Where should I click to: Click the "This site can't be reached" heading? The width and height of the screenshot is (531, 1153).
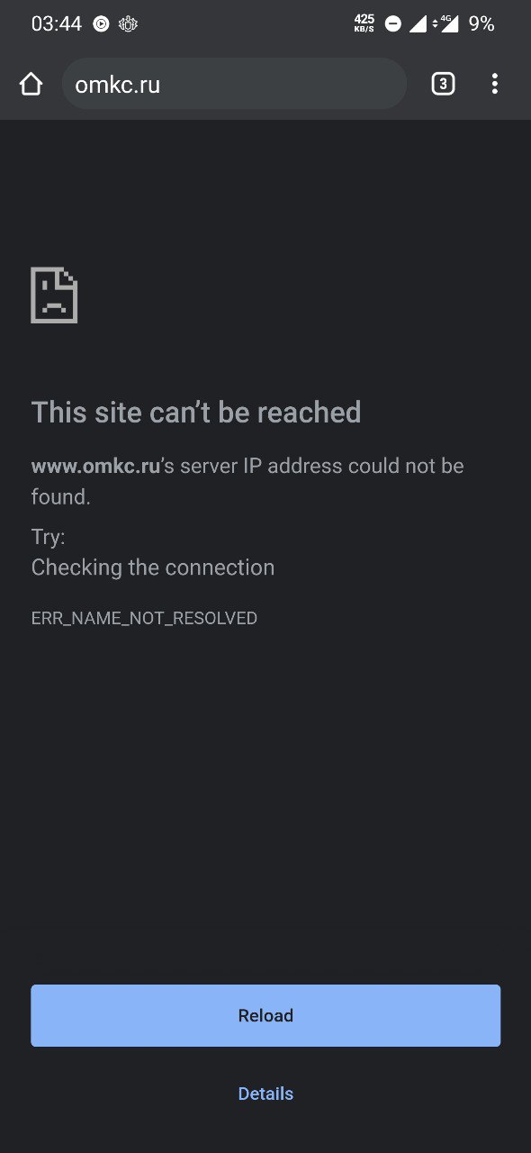point(196,413)
